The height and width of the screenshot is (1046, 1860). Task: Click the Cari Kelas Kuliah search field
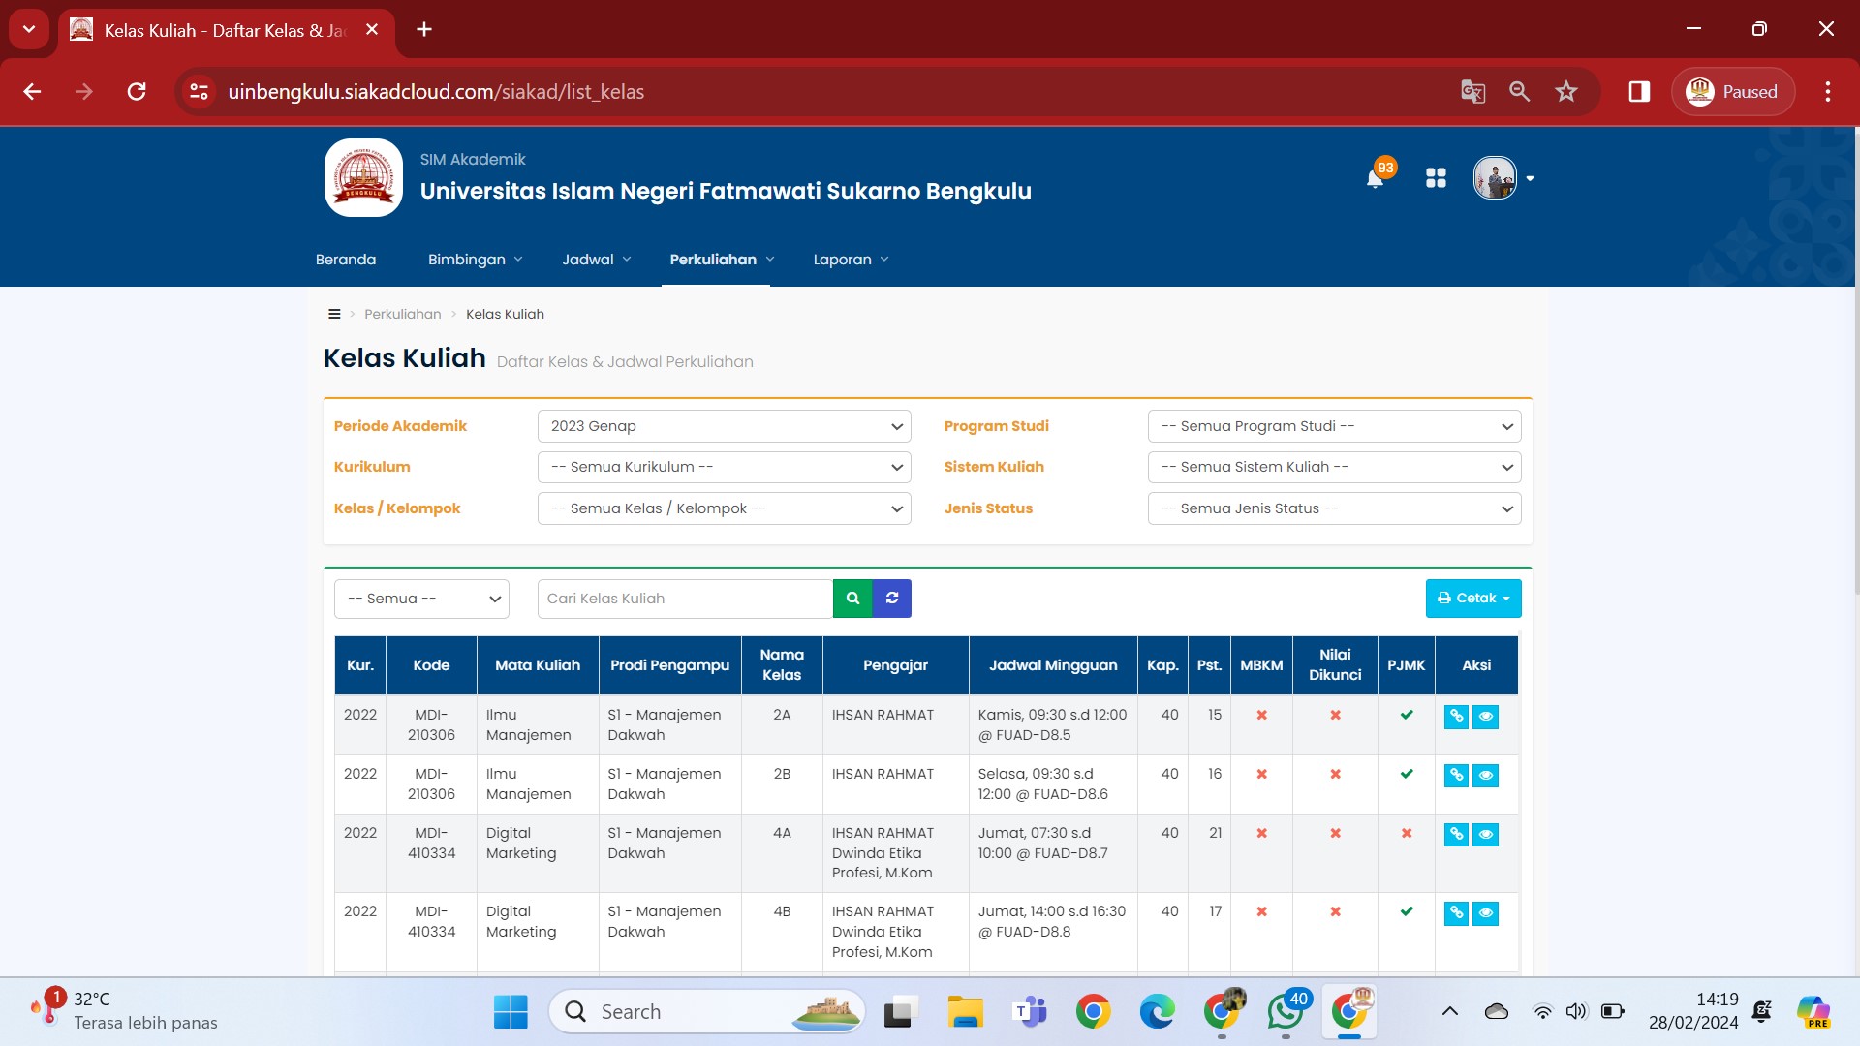pyautogui.click(x=685, y=599)
